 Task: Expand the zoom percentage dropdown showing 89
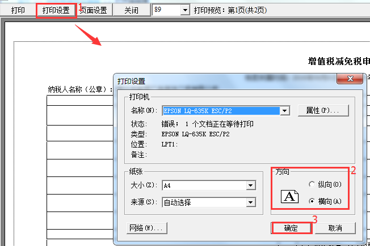click(x=185, y=10)
